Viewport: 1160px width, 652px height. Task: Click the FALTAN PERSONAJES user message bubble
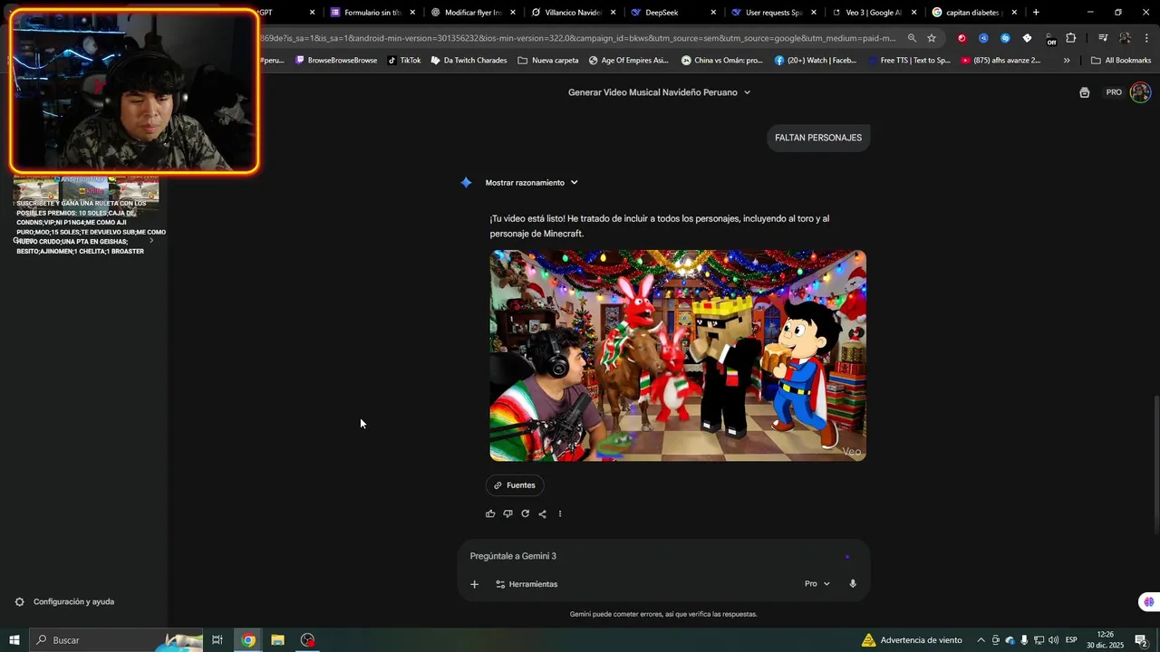(x=818, y=138)
